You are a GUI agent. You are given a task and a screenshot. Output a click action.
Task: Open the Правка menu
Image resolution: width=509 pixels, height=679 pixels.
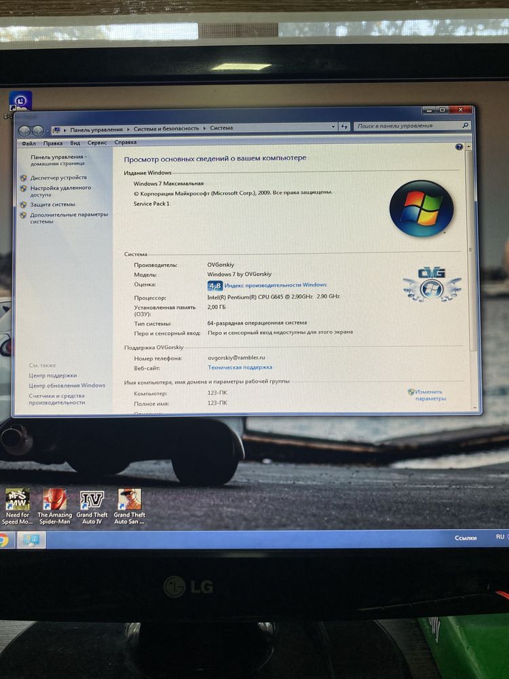pyautogui.click(x=53, y=143)
